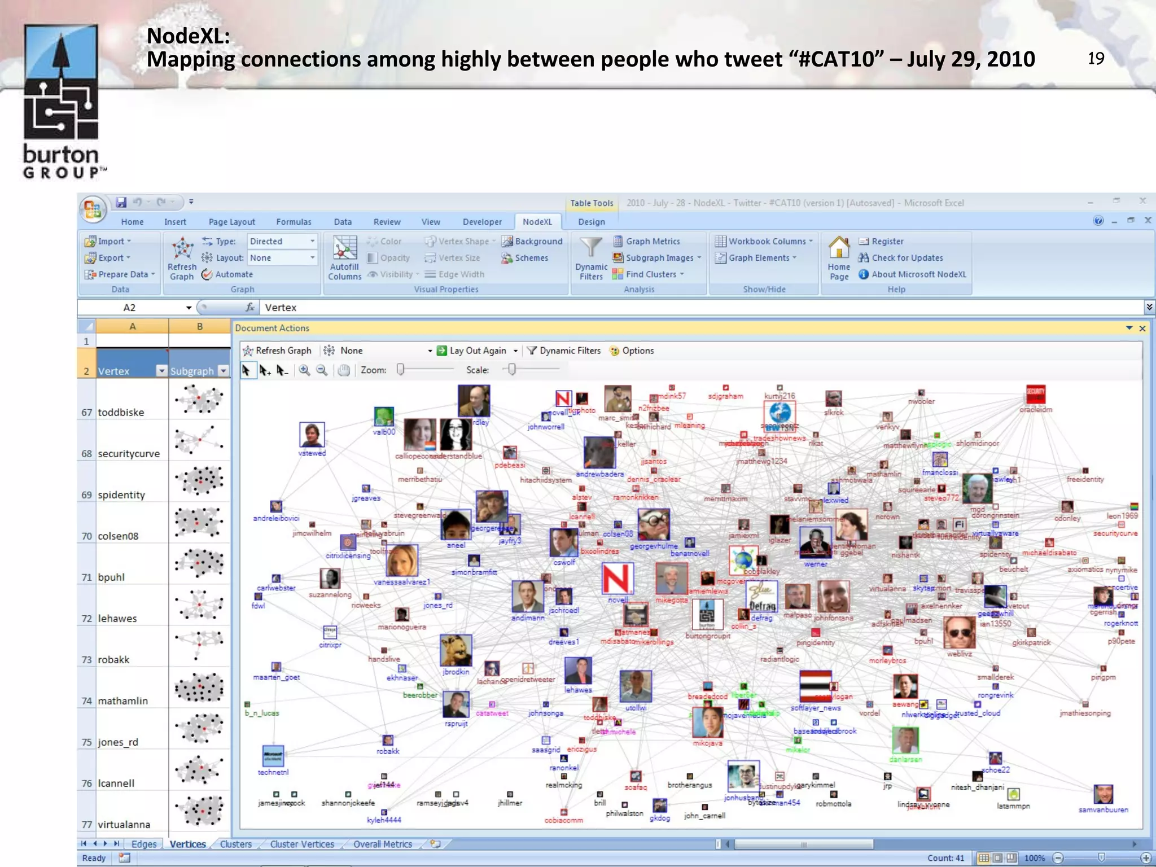The image size is (1156, 867).
Task: Open the Overall Metrics worksheet tab
Action: (383, 844)
